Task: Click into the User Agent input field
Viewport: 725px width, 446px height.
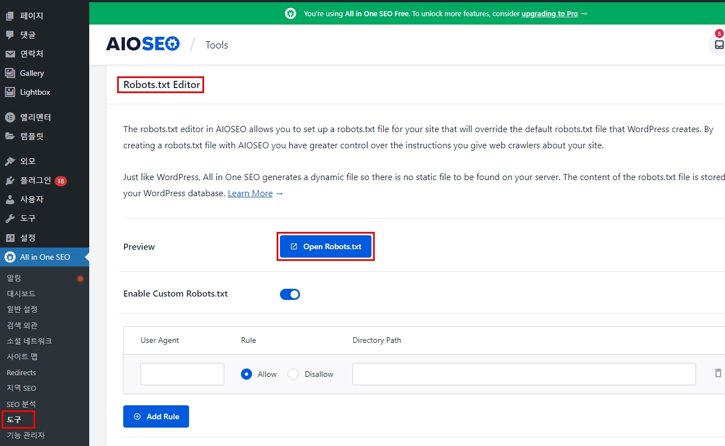Action: pos(182,374)
